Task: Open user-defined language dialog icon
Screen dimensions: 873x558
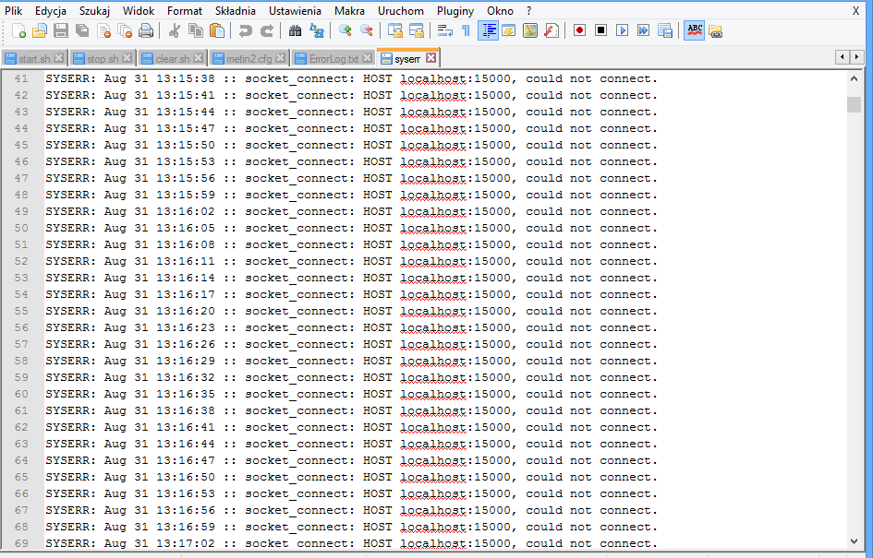Action: coord(509,31)
